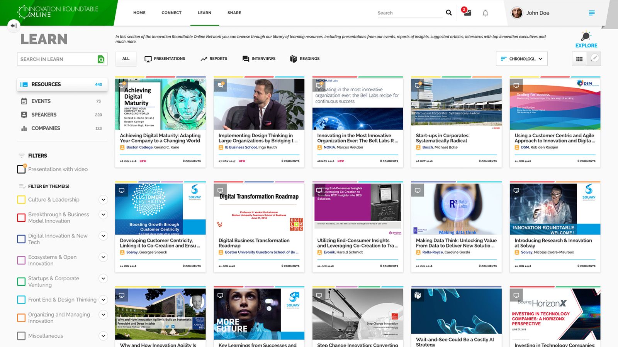The image size is (618, 347).
Task: Click presentation icon on Customer Centricity card
Action: (122, 190)
